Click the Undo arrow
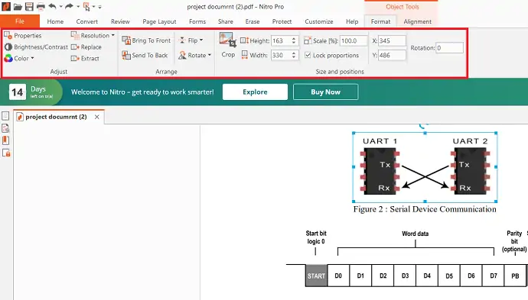528x300 pixels. pos(52,6)
